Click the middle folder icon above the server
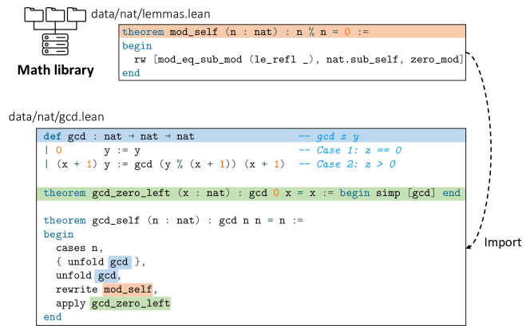530x326 pixels. pyautogui.click(x=55, y=14)
